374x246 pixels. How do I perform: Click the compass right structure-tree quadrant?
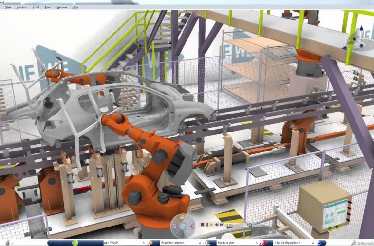coord(191,226)
